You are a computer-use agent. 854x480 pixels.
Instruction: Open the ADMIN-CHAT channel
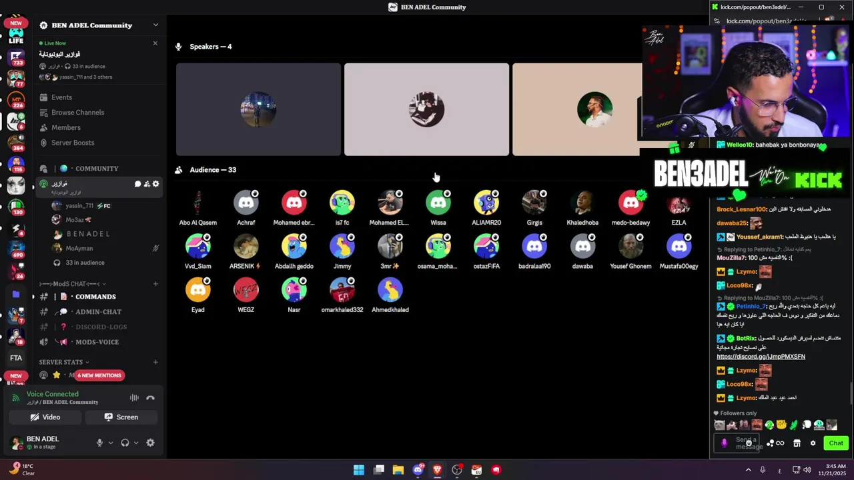pos(98,312)
